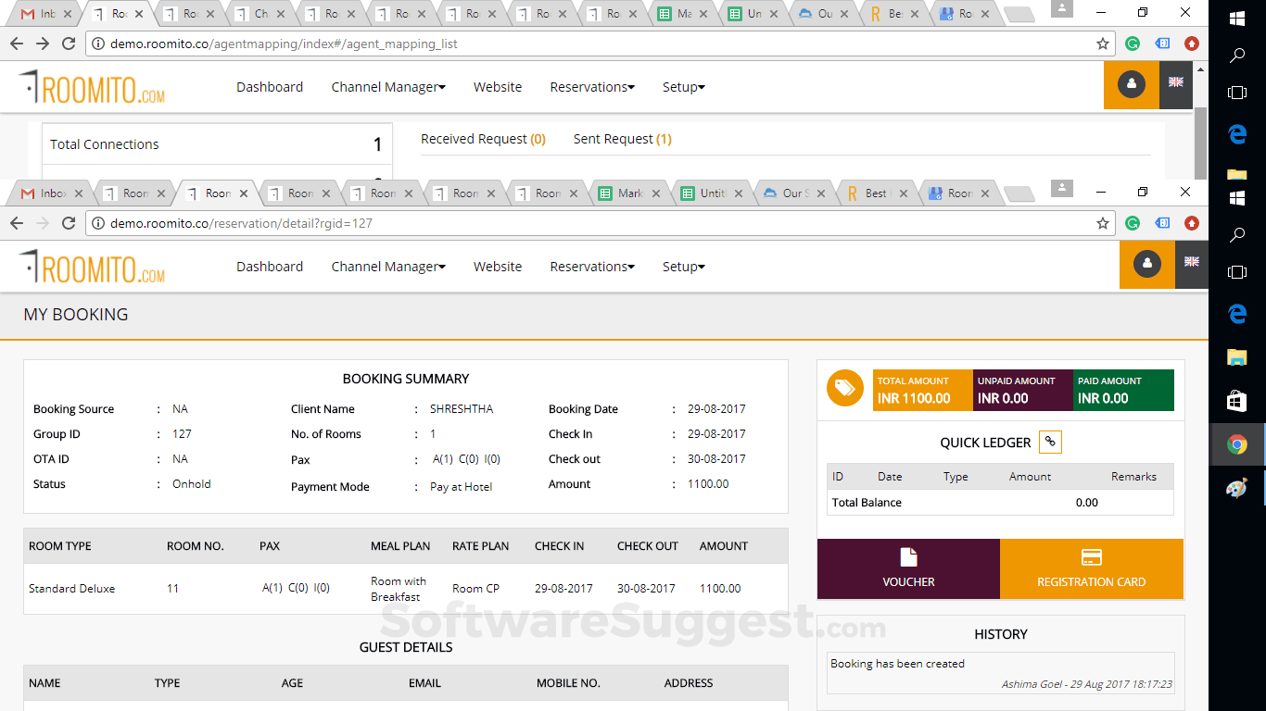Click the 'Onhold' status value
This screenshot has width=1266, height=711.
click(192, 484)
